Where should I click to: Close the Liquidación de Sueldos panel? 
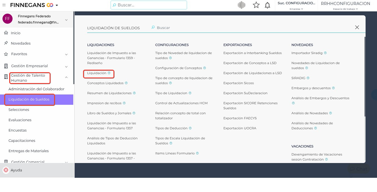[357, 27]
